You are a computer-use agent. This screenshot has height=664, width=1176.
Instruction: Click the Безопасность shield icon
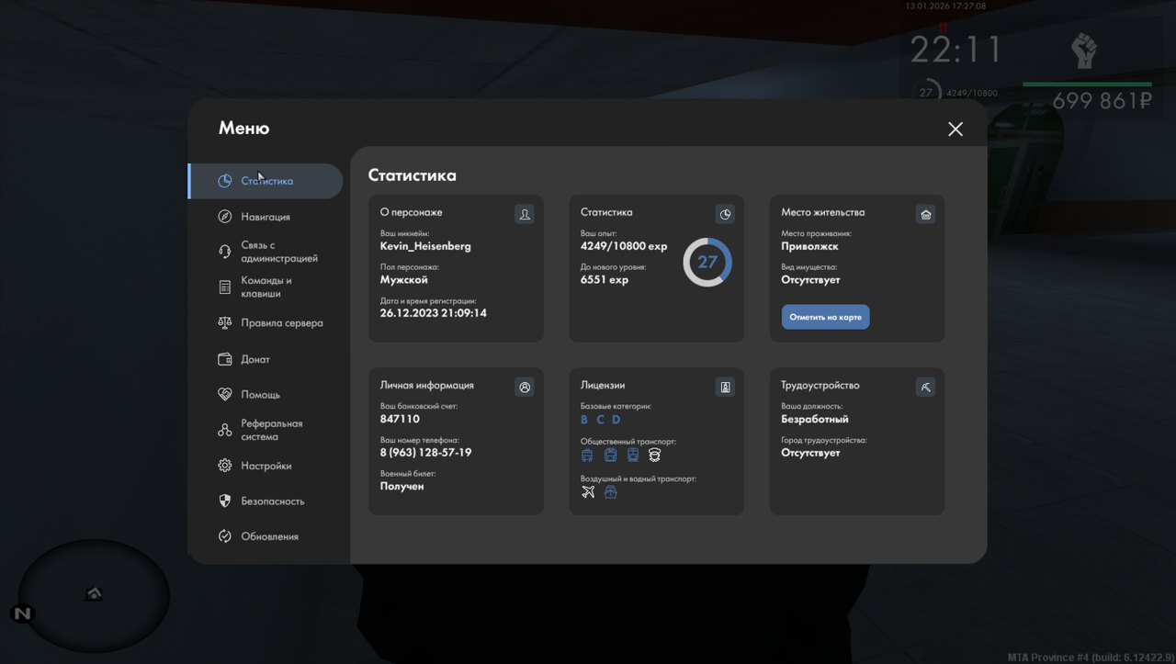(x=224, y=501)
